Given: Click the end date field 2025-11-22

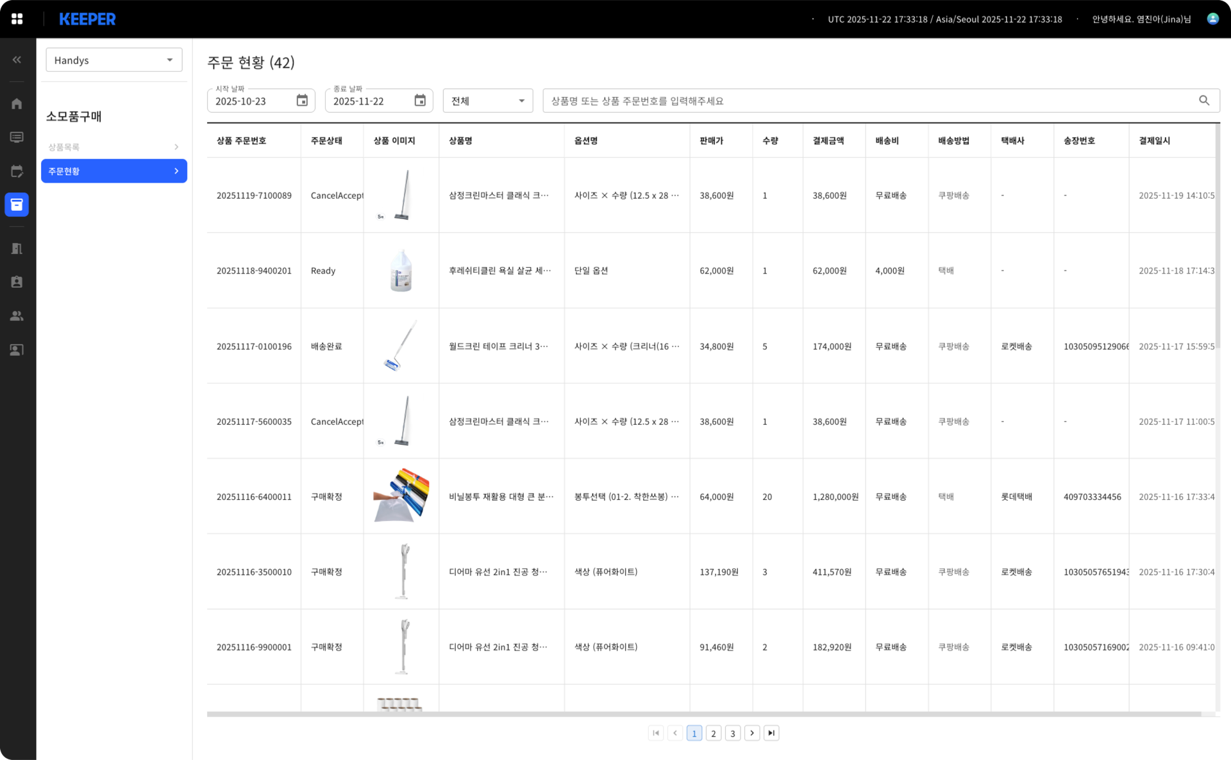Looking at the screenshot, I should pos(379,101).
